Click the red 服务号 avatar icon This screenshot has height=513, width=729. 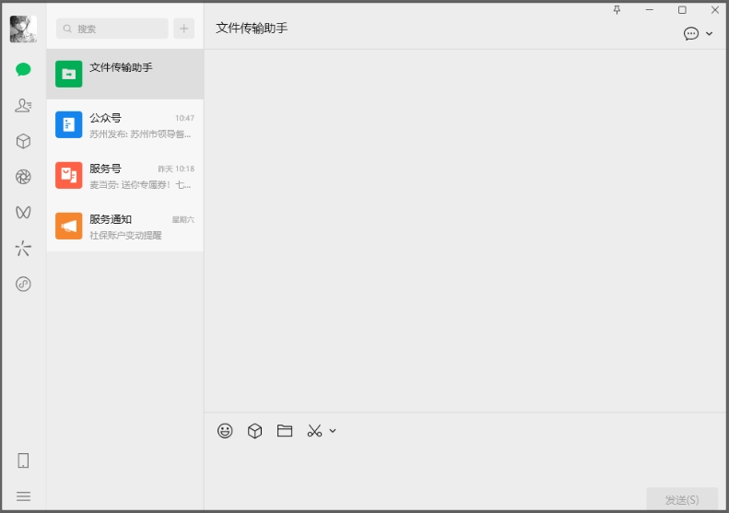point(69,175)
